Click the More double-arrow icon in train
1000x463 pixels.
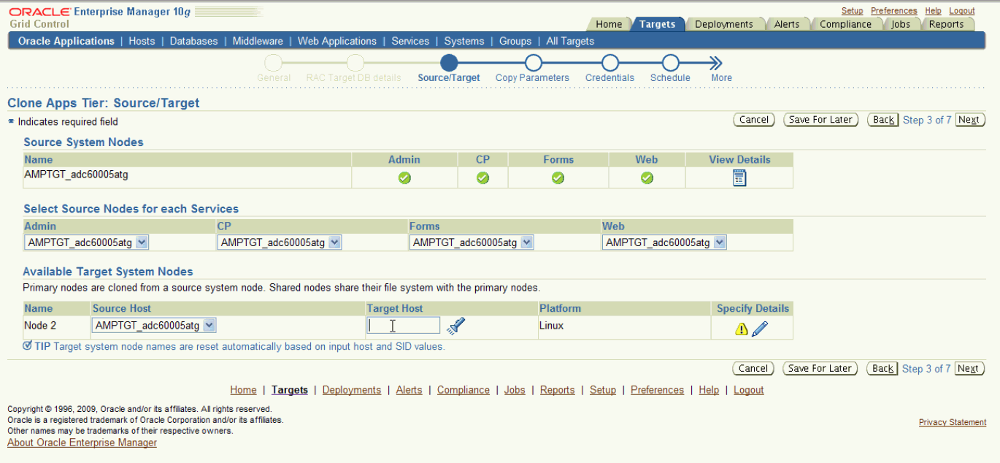[715, 63]
